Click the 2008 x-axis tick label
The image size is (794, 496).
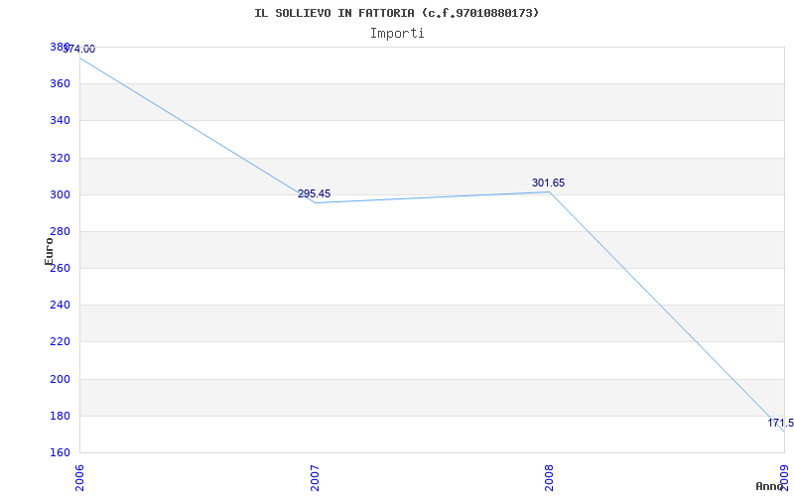coord(549,476)
